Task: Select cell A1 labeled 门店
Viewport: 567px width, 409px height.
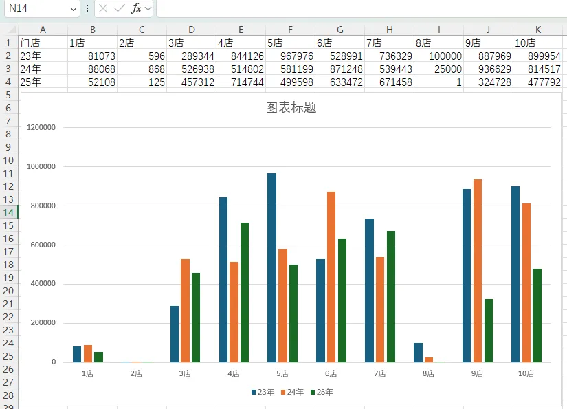Action: pyautogui.click(x=43, y=43)
